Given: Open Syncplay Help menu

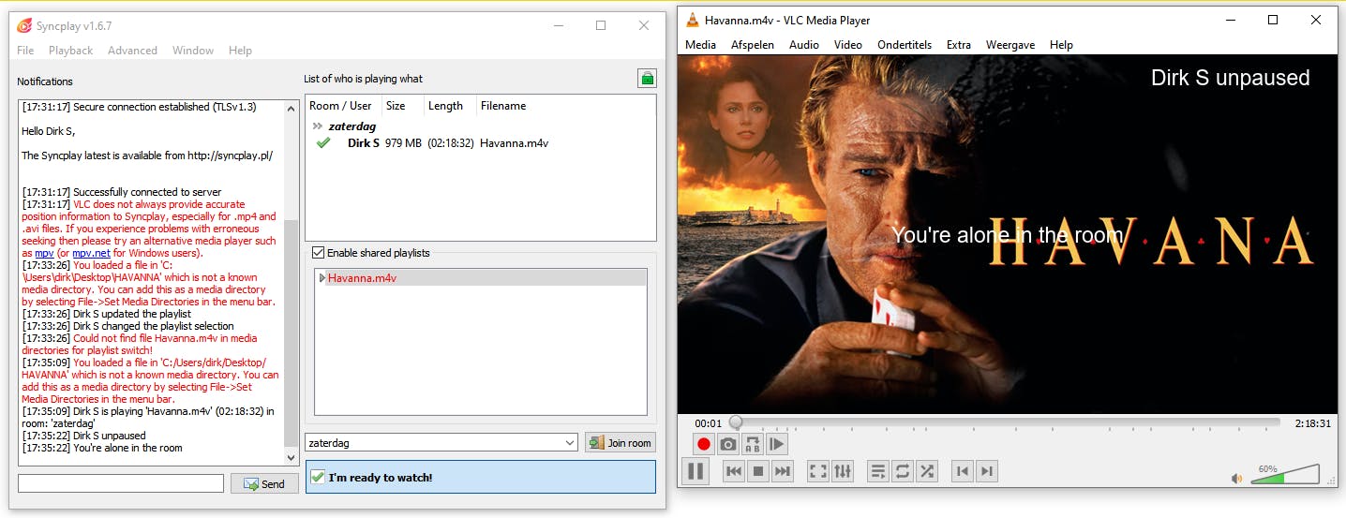Looking at the screenshot, I should pos(240,51).
